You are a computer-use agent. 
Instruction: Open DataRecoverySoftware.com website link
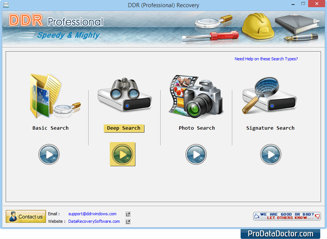click(94, 221)
